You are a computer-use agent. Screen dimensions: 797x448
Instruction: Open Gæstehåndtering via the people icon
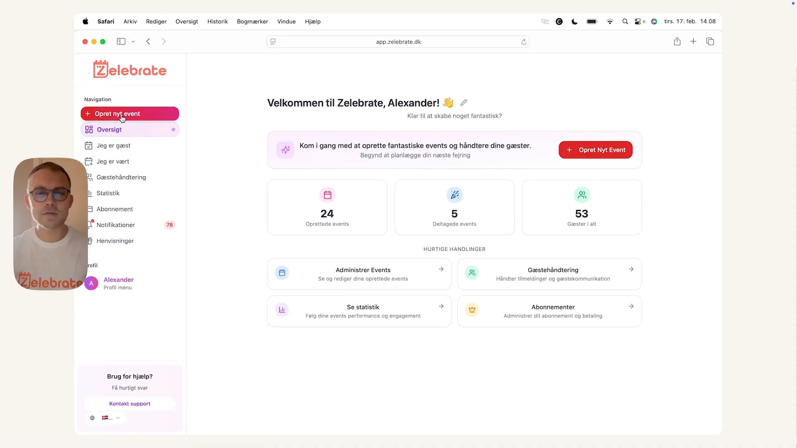pos(90,177)
